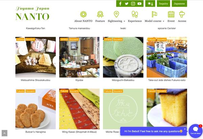Open the YouTube icon link

coord(139,4)
